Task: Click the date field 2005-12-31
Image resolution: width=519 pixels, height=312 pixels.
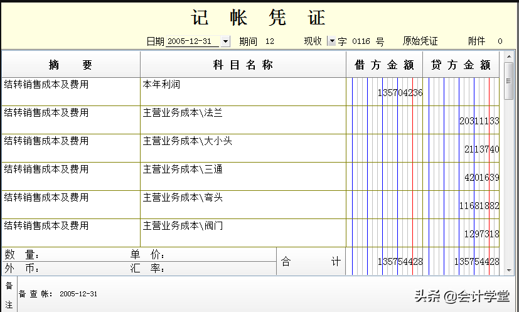Action: tap(193, 41)
